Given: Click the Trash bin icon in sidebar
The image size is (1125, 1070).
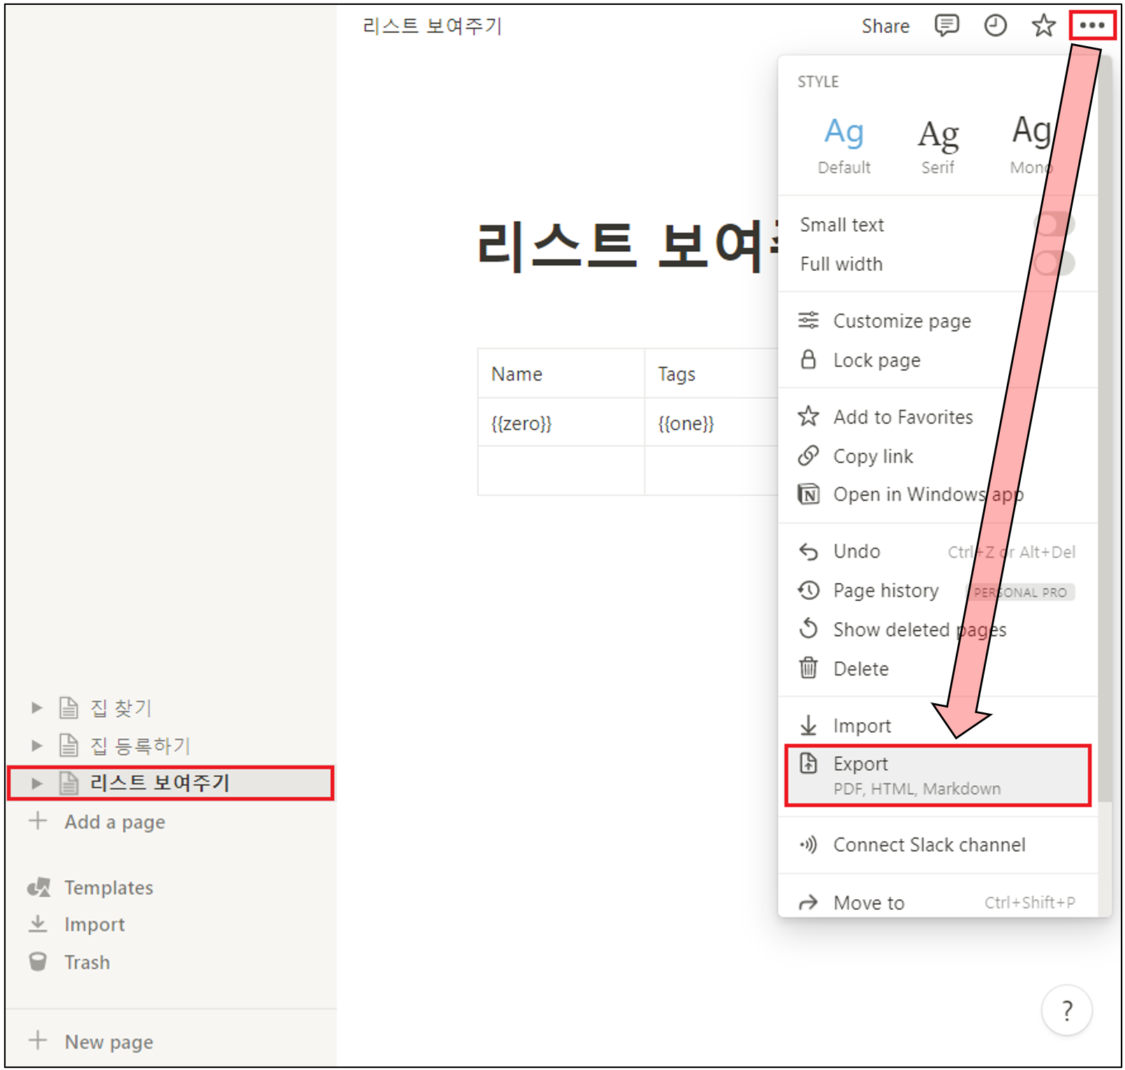Looking at the screenshot, I should point(38,962).
